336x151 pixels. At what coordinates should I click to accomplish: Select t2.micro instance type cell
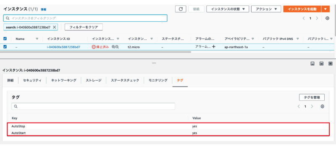[134, 47]
